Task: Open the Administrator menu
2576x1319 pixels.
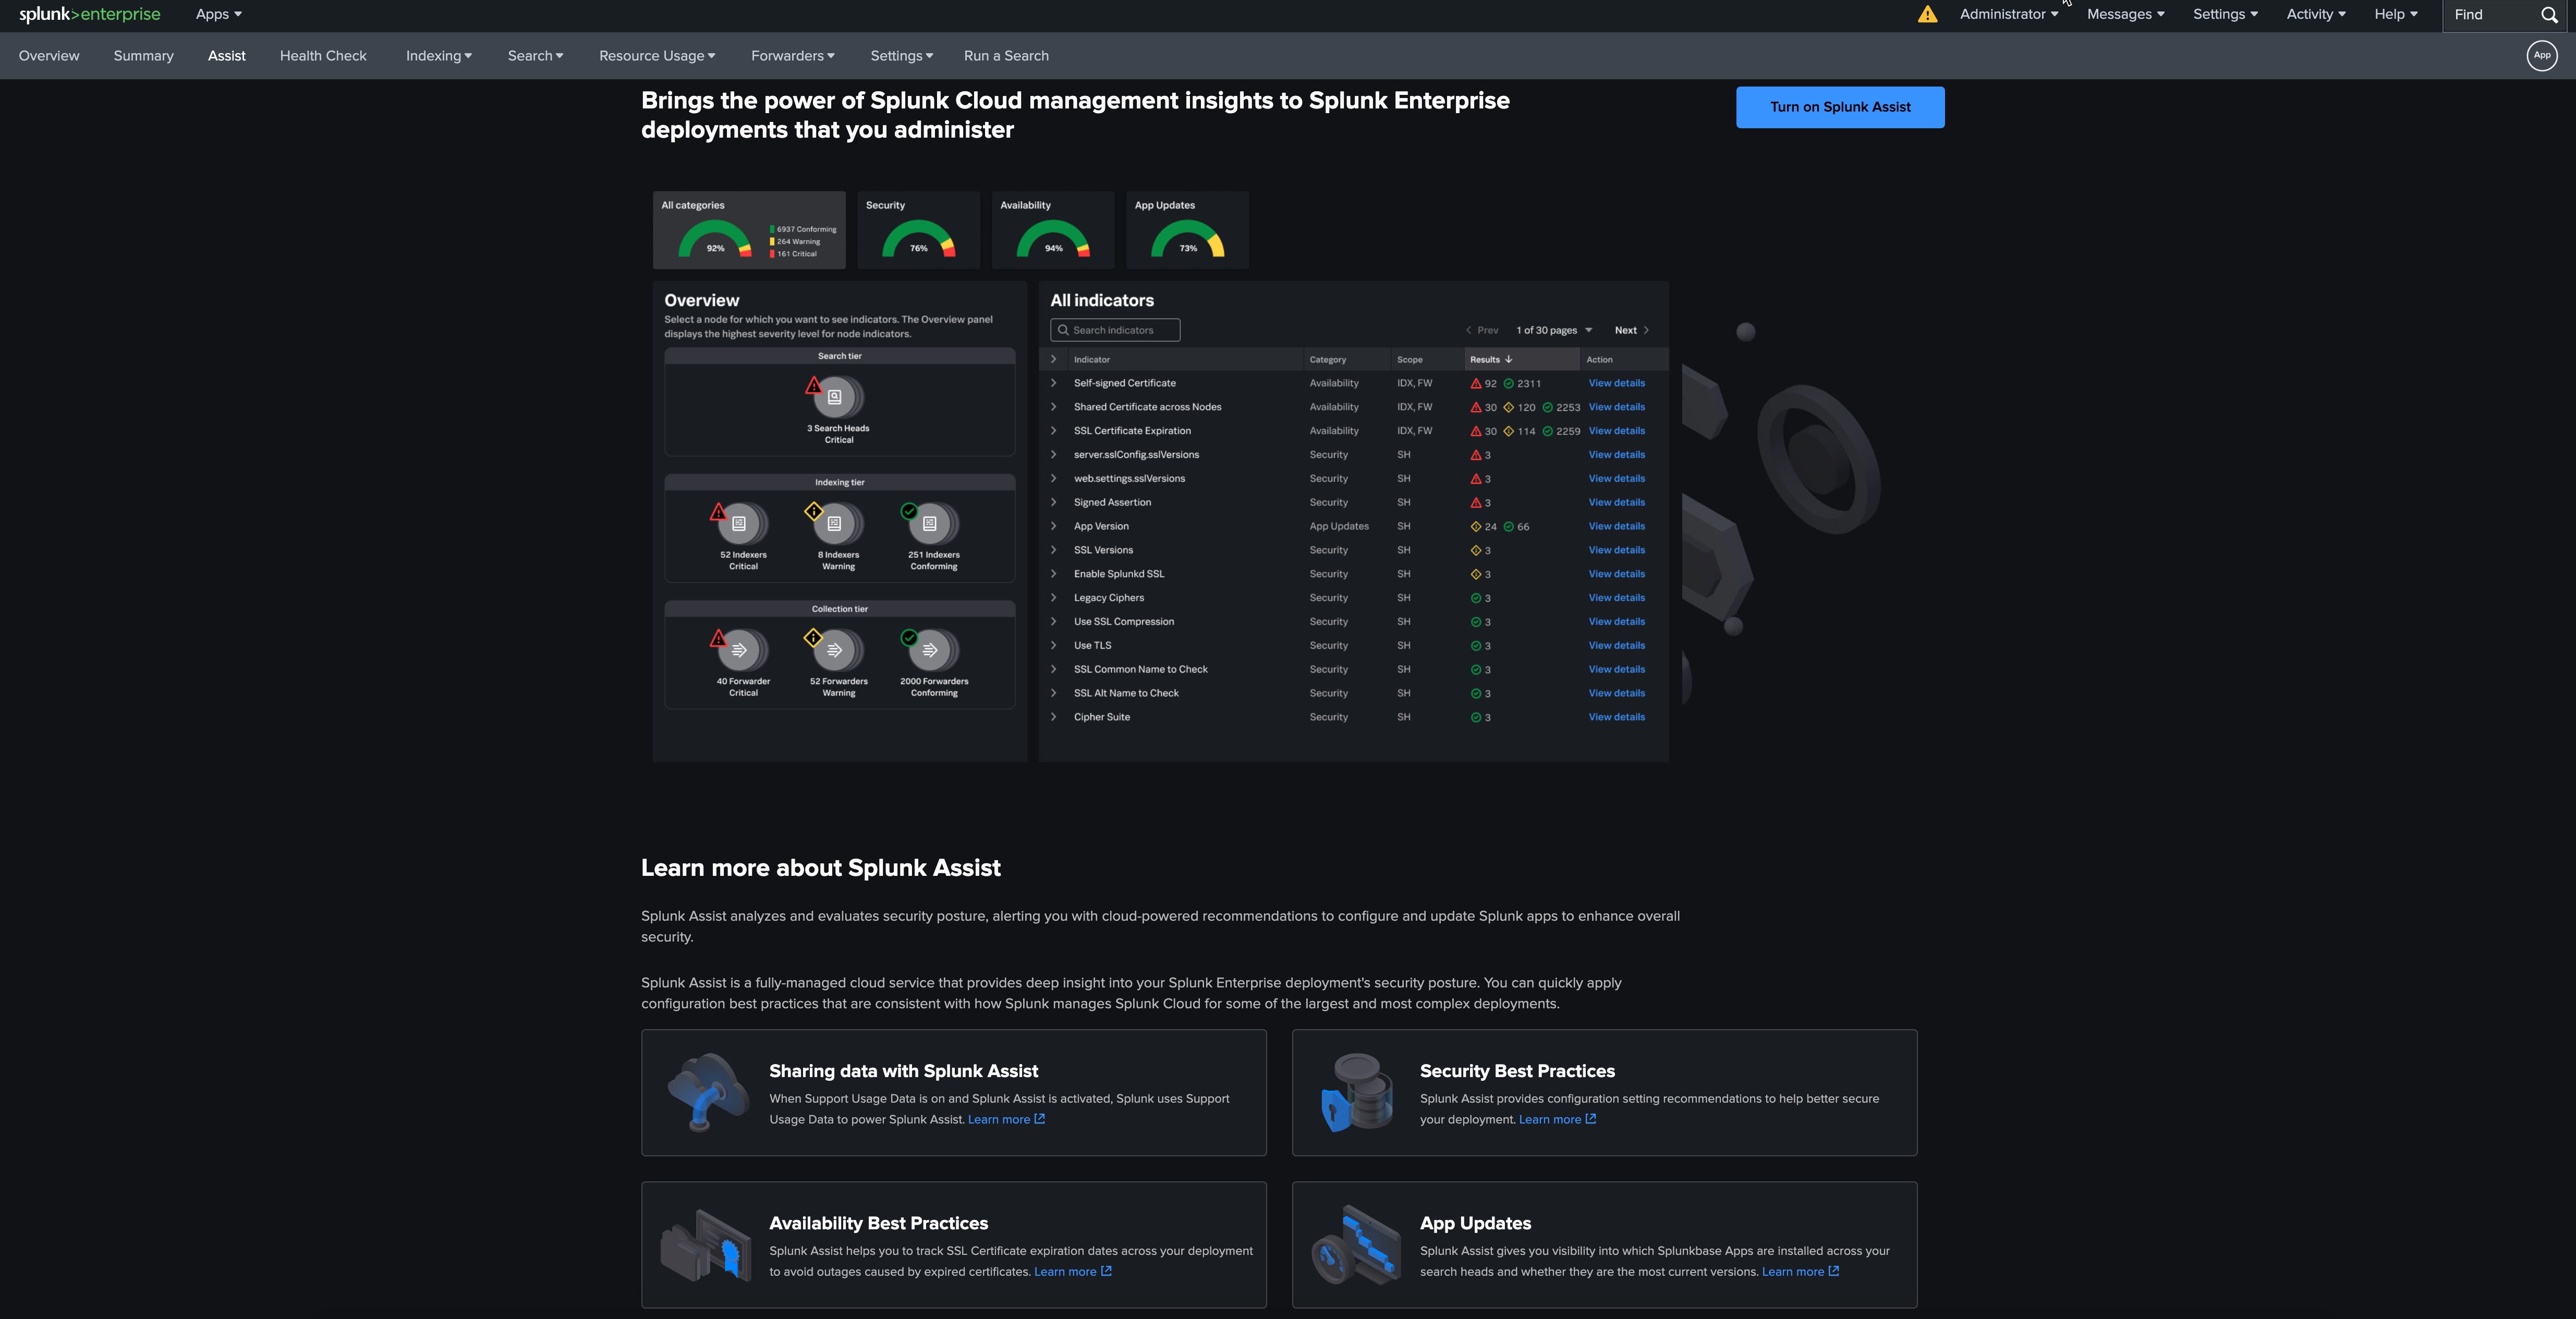Action: [2008, 14]
